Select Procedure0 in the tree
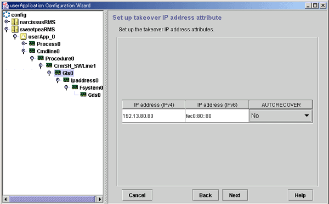The image size is (329, 204). point(60,58)
